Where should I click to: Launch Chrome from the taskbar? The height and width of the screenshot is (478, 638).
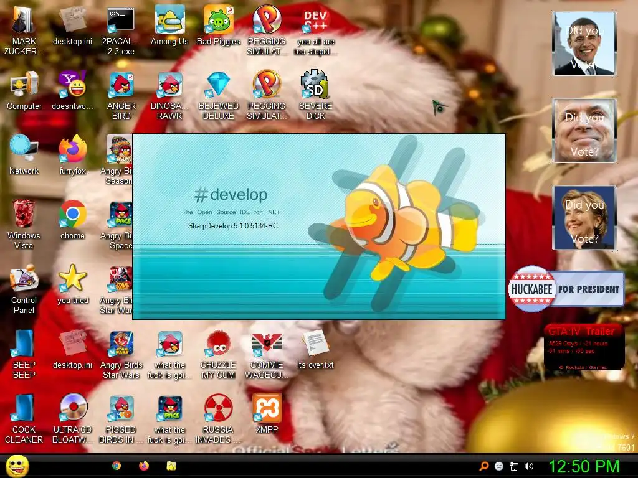click(x=117, y=466)
